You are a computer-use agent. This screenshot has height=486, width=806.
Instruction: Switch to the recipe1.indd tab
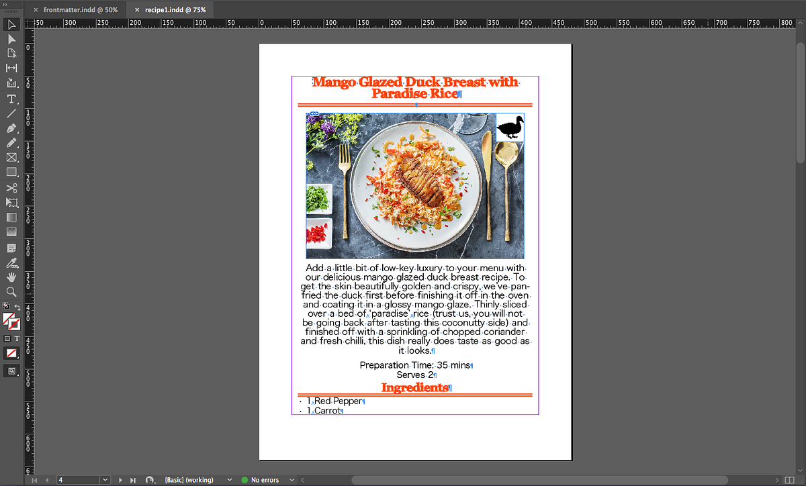coord(173,9)
